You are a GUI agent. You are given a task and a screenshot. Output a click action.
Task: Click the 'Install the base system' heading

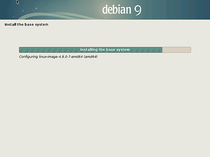tap(26, 24)
